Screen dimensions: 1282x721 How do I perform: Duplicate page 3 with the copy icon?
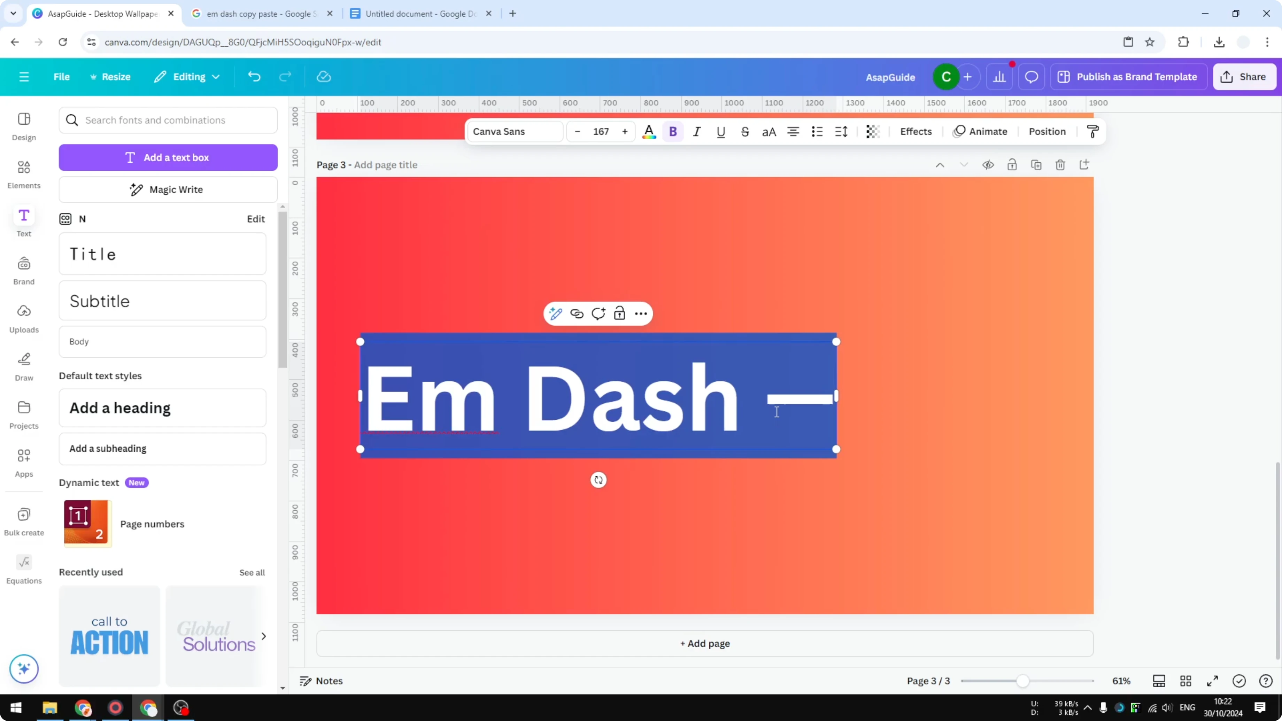1036,165
